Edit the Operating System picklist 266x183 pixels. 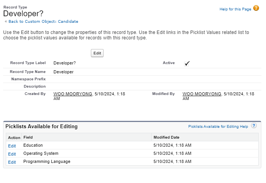(12, 154)
